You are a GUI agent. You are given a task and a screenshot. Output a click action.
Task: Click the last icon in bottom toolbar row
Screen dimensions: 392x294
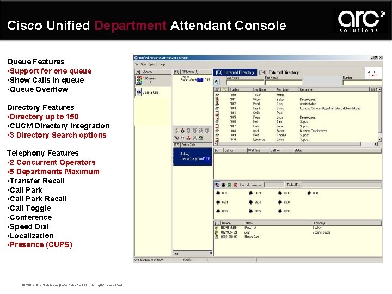click(x=200, y=138)
